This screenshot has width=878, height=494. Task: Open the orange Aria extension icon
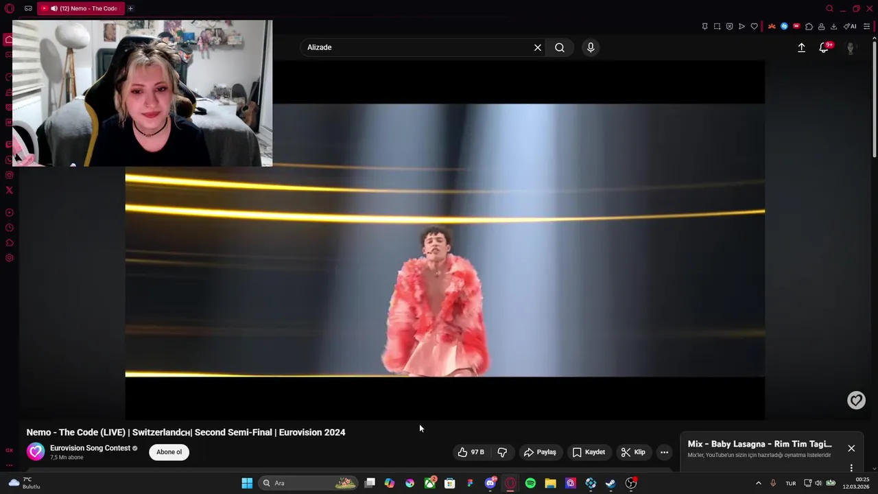772,27
